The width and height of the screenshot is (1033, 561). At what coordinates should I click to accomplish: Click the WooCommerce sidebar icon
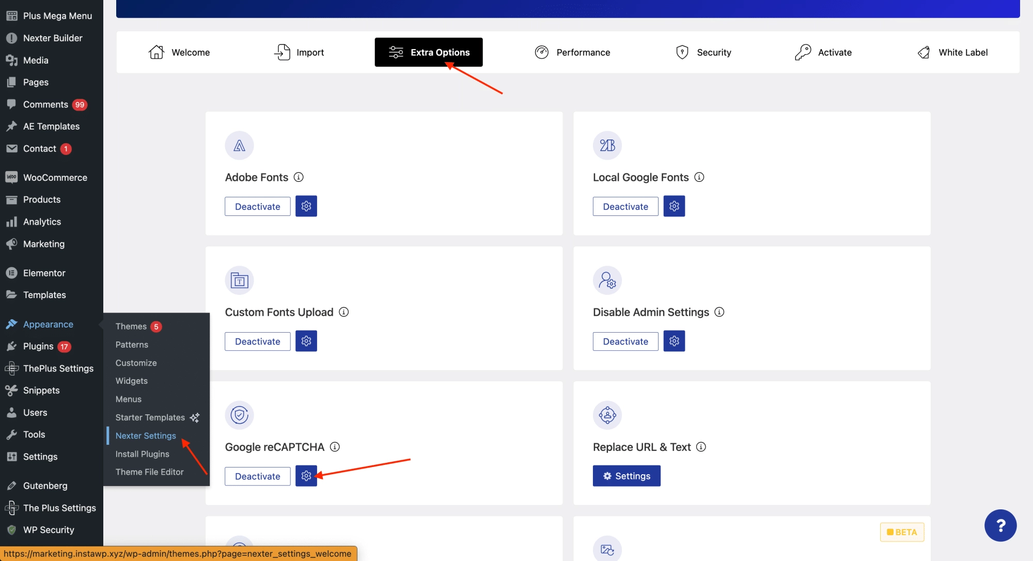coord(11,177)
